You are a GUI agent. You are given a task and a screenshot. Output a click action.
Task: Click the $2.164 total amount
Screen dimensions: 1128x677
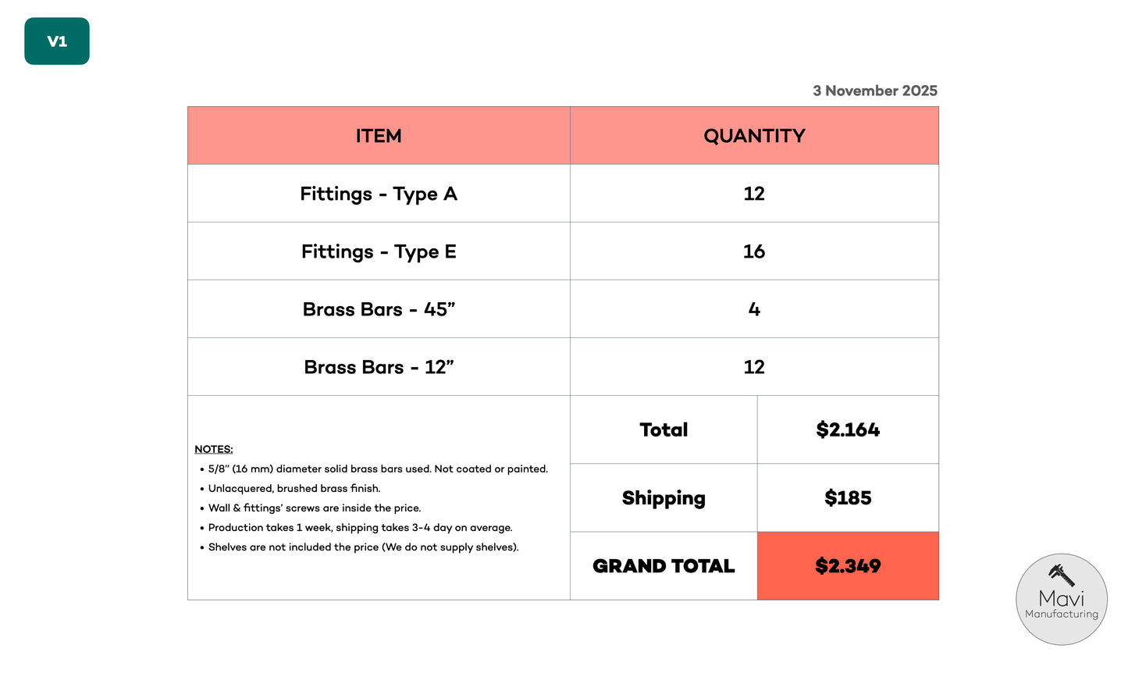pyautogui.click(x=848, y=429)
